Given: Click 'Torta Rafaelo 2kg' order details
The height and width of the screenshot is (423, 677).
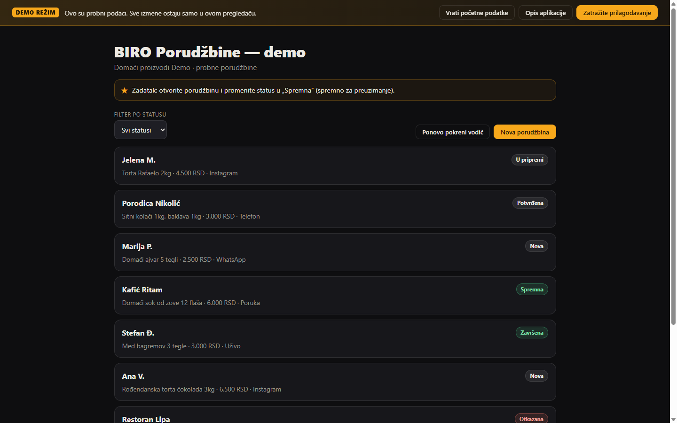Looking at the screenshot, I should [147, 173].
